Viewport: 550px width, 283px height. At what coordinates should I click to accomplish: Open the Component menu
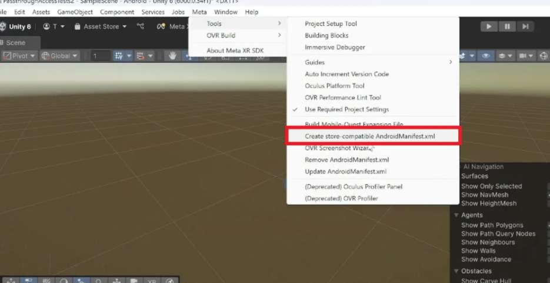(x=117, y=12)
